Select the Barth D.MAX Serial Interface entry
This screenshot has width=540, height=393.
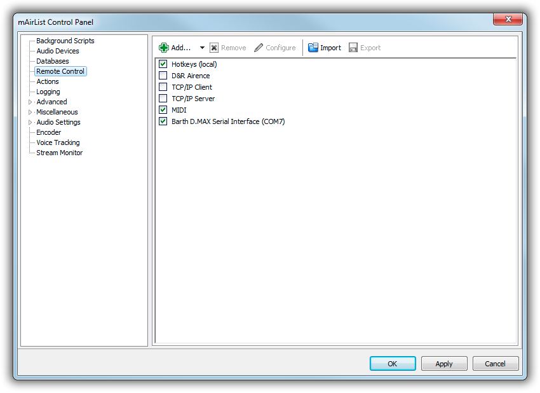tap(228, 121)
